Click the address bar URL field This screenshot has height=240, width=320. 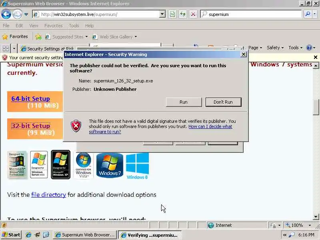click(96, 14)
